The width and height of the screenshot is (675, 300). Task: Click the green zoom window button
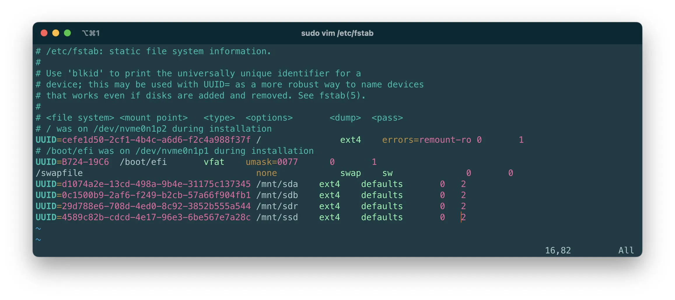click(67, 33)
